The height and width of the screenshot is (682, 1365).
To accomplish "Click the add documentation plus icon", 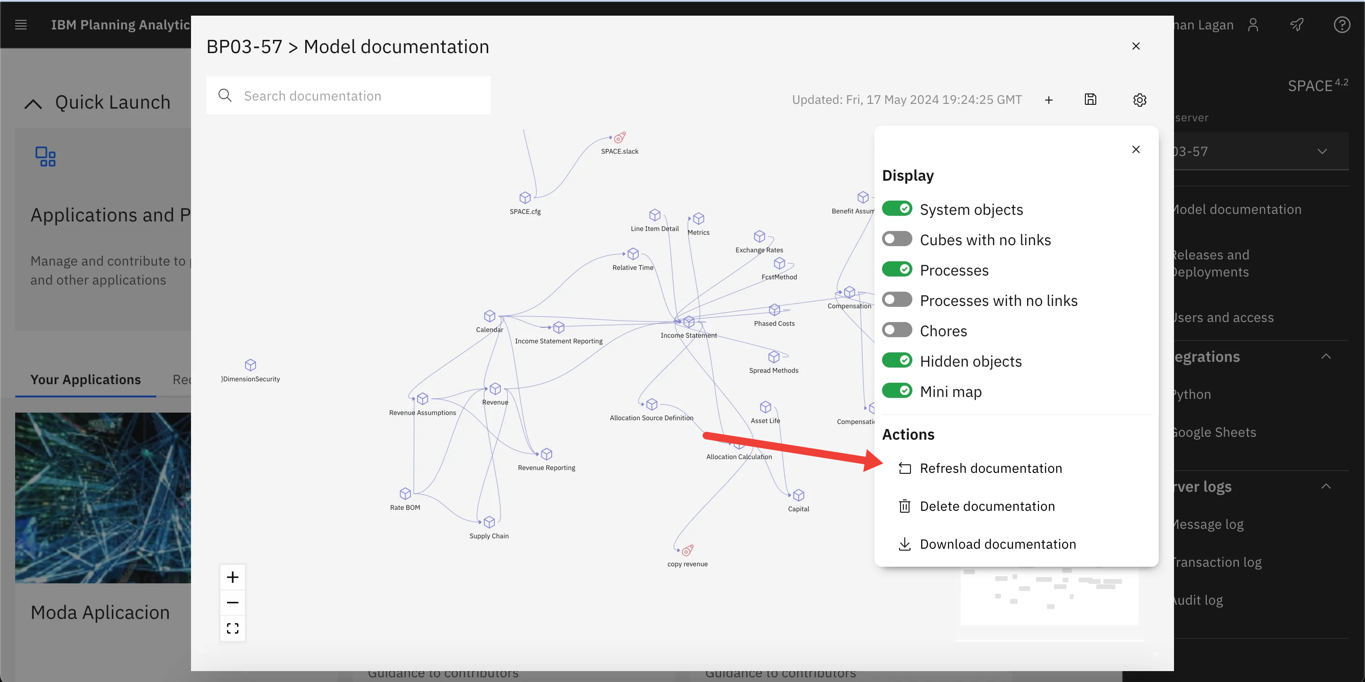I will point(1049,99).
